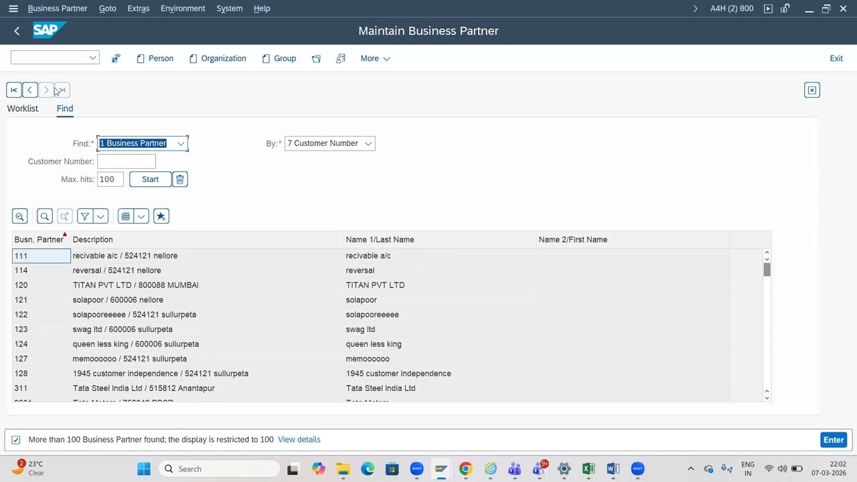Click the relationships icon next to More

(x=341, y=58)
